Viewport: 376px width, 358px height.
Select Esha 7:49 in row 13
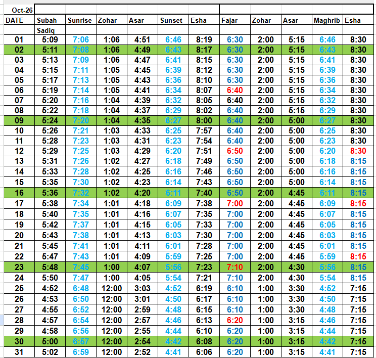click(x=204, y=161)
